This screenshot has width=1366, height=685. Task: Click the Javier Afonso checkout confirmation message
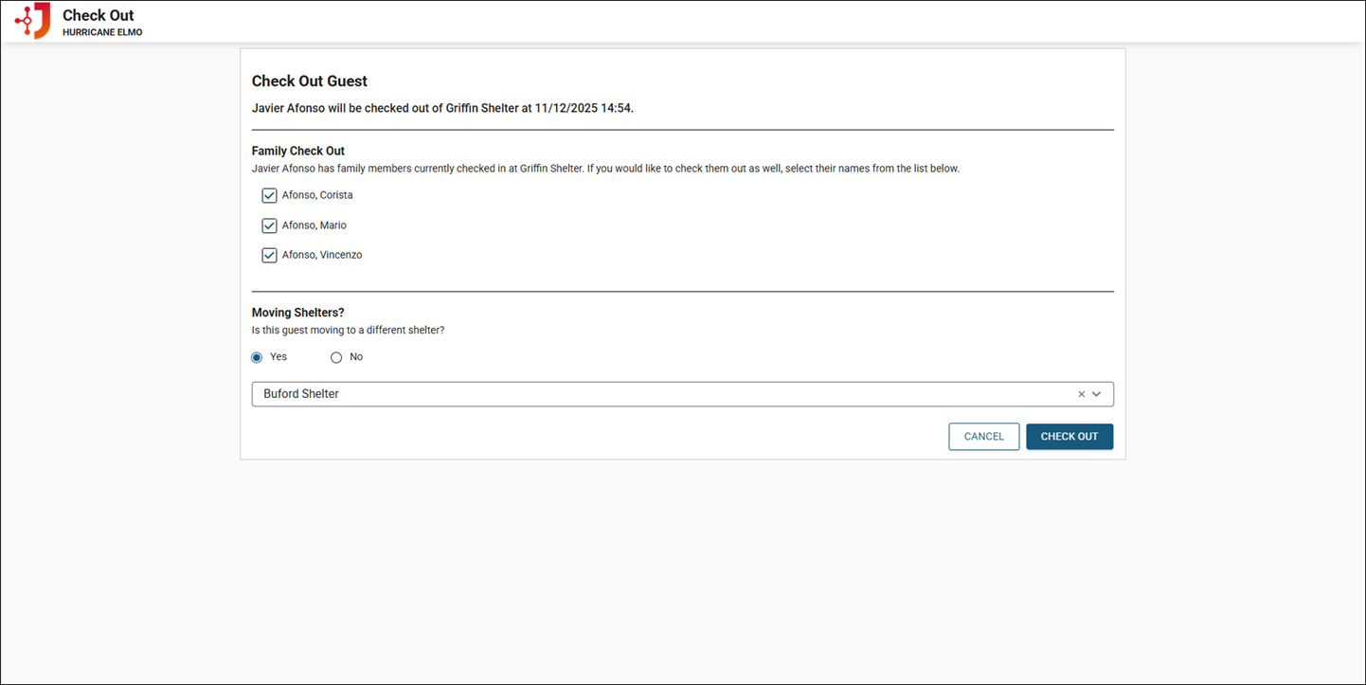pos(442,108)
